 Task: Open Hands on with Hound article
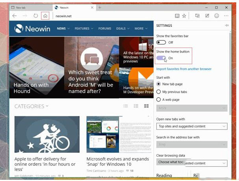click(x=37, y=67)
